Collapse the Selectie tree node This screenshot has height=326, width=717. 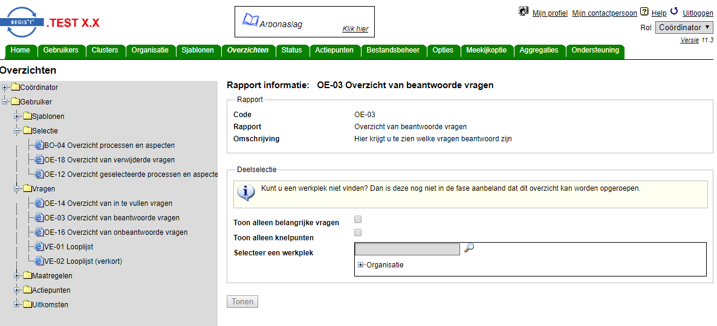(x=17, y=130)
